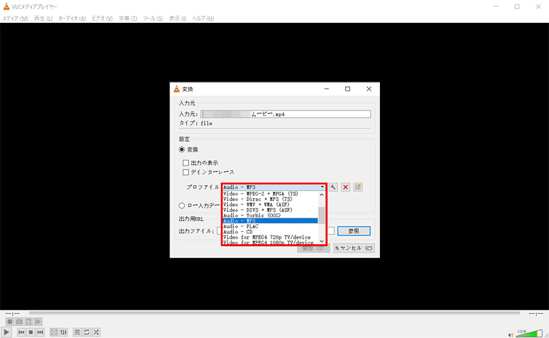Click the remaining time display at right
549x338 pixels.
pyautogui.click(x=535, y=313)
